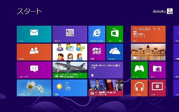Viewport: 179px width, 112px height.
Task: Open the Weather tile with sun
Action: [x=70, y=88]
